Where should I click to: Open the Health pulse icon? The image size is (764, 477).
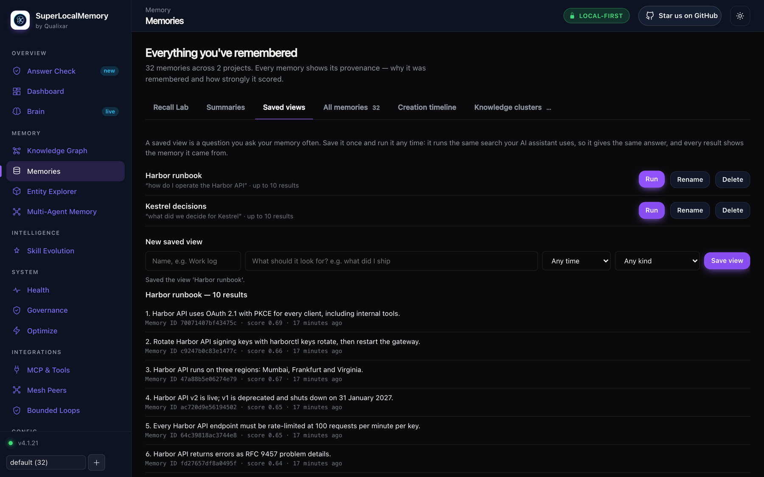[x=17, y=290]
